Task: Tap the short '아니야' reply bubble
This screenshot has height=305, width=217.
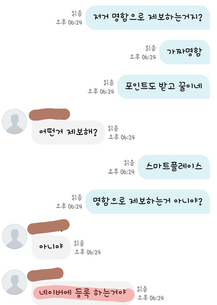Action: 51,247
